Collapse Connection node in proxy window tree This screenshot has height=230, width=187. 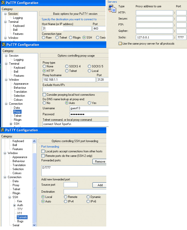click(x=6, y=104)
